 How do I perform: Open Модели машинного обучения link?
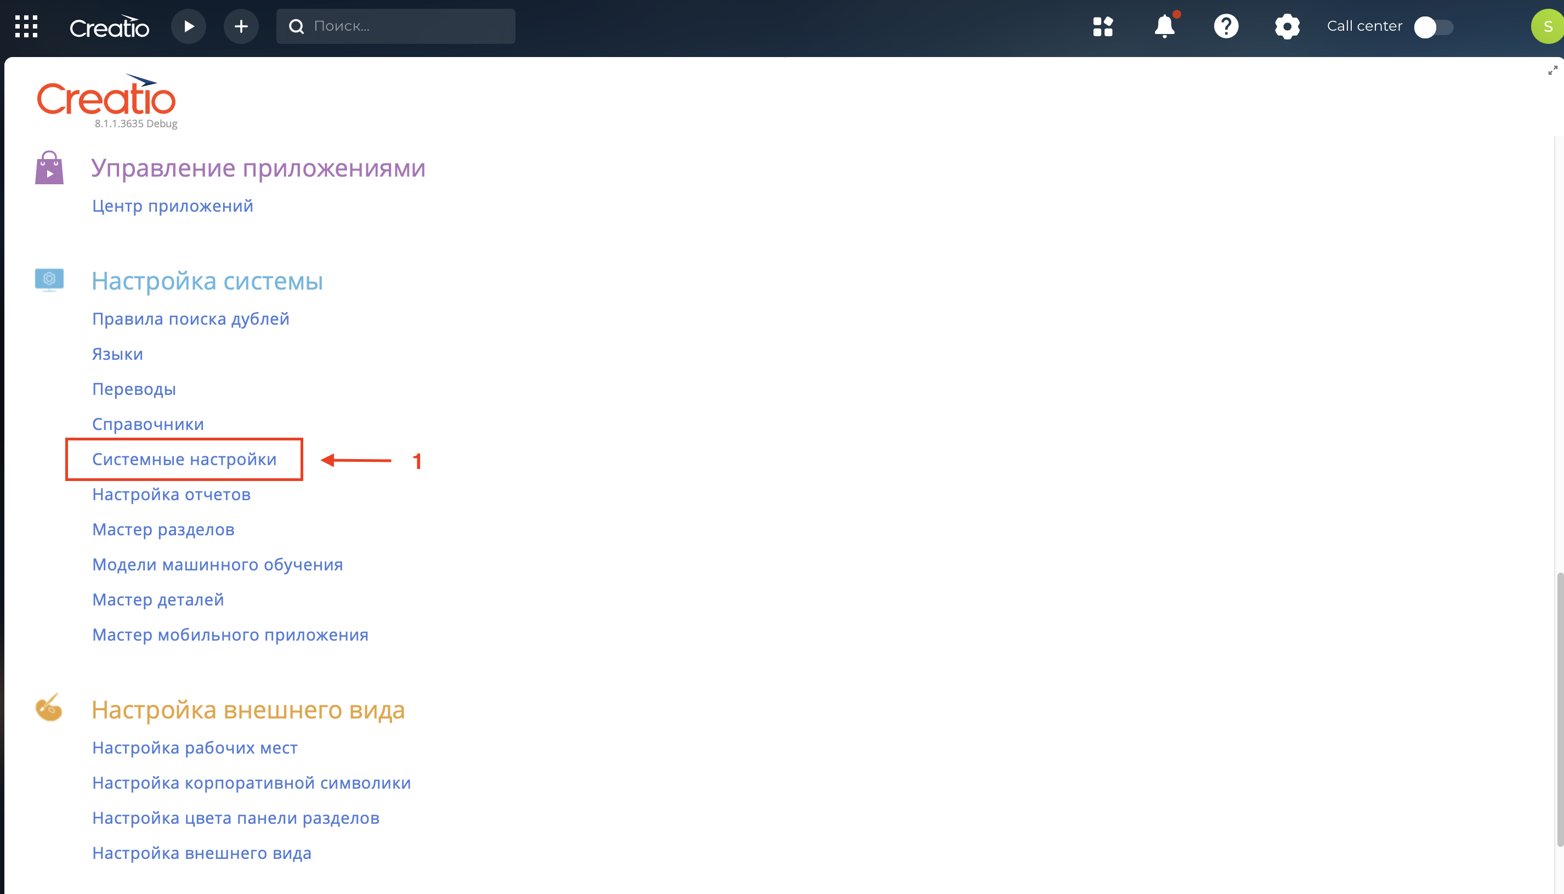[217, 564]
